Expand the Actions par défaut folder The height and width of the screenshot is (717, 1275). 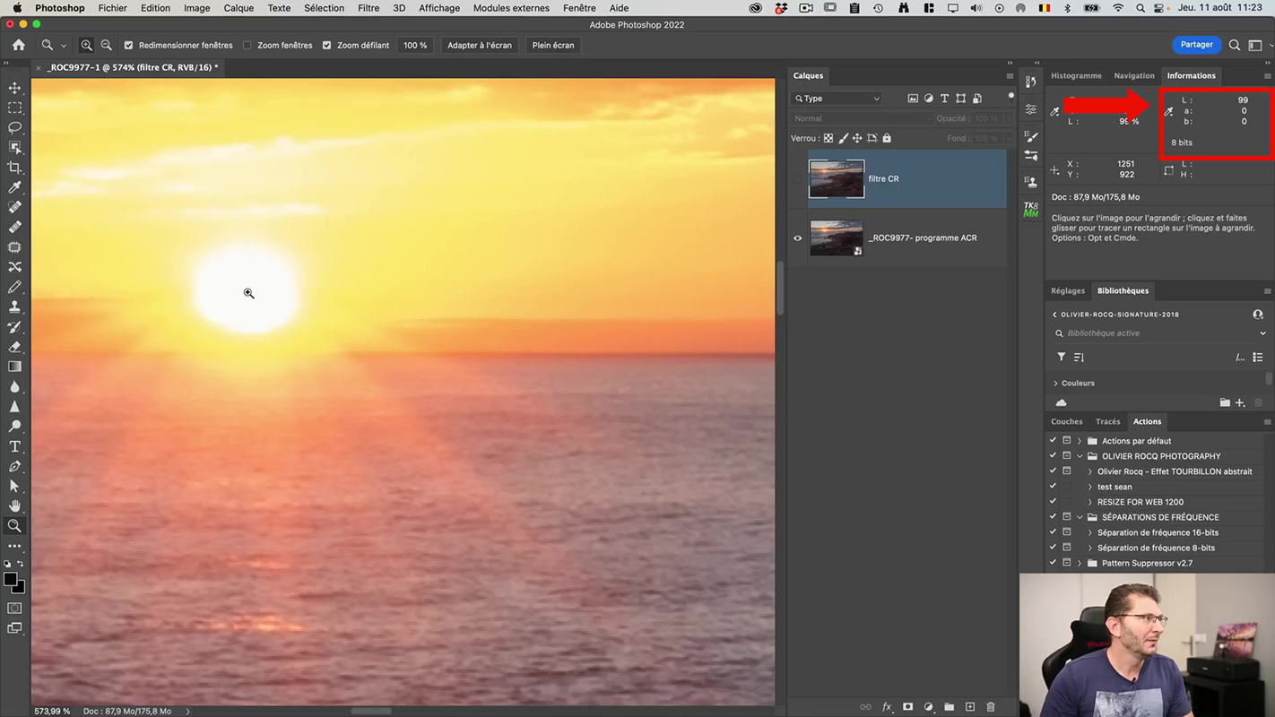[1080, 441]
